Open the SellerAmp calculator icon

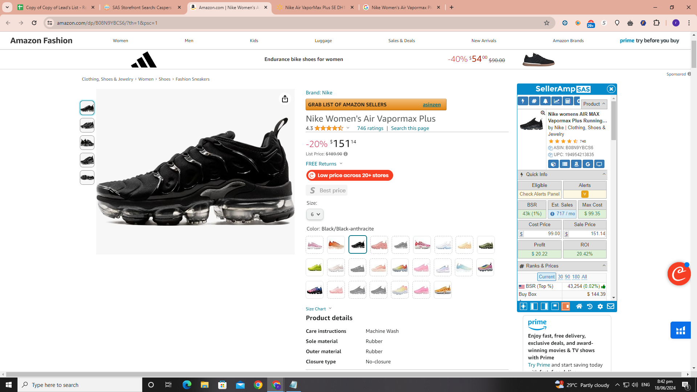568,101
